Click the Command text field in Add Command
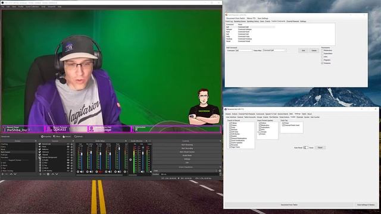Image resolution: width=381 pixels, height=214 pixels. [243, 51]
